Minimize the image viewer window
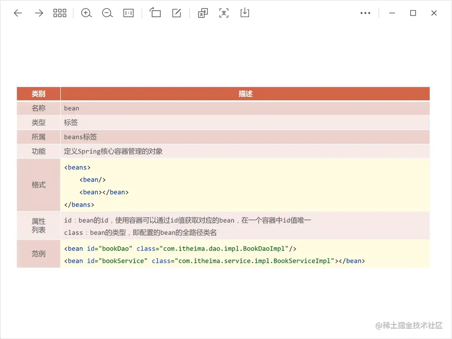The width and height of the screenshot is (452, 339). 392,13
